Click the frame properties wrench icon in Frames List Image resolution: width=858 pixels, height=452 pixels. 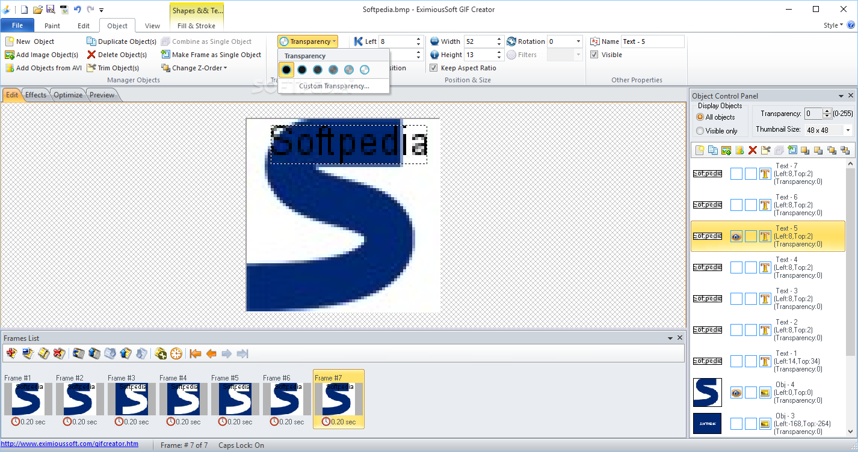pyautogui.click(x=161, y=353)
